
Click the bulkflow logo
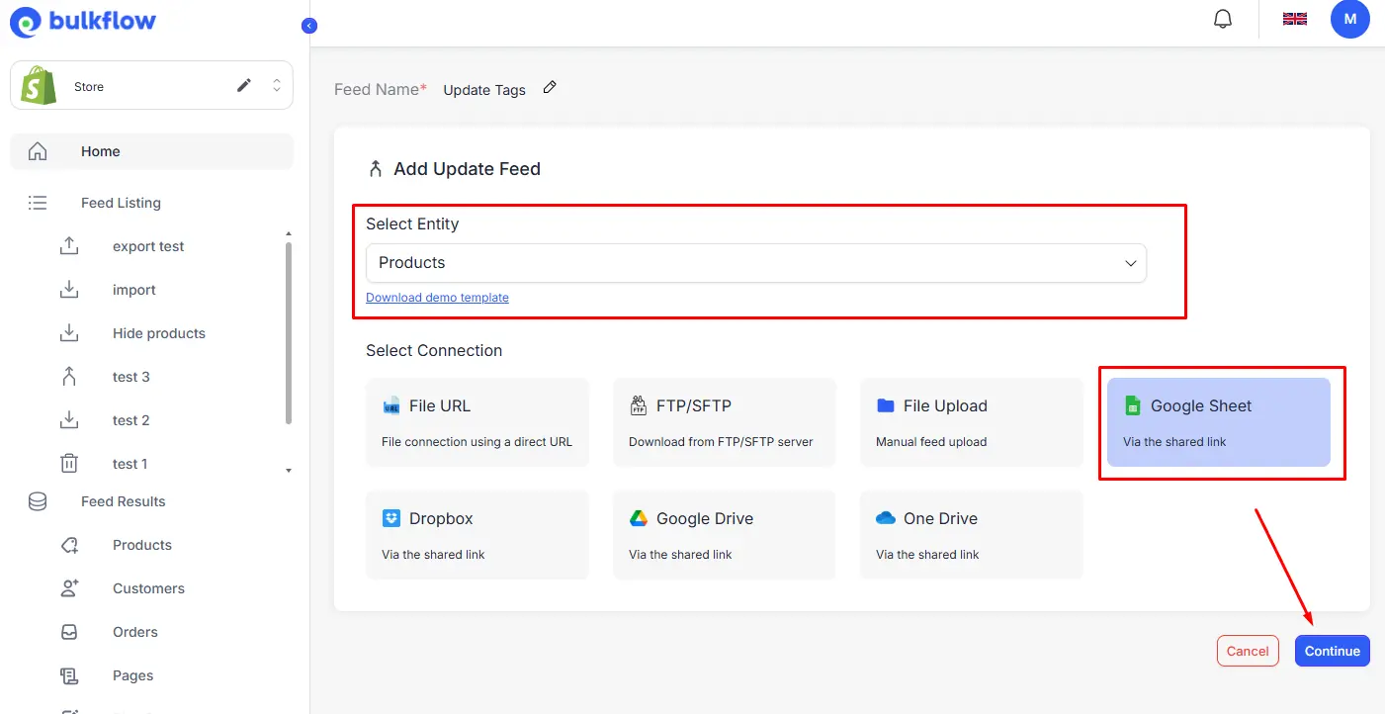pyautogui.click(x=83, y=22)
